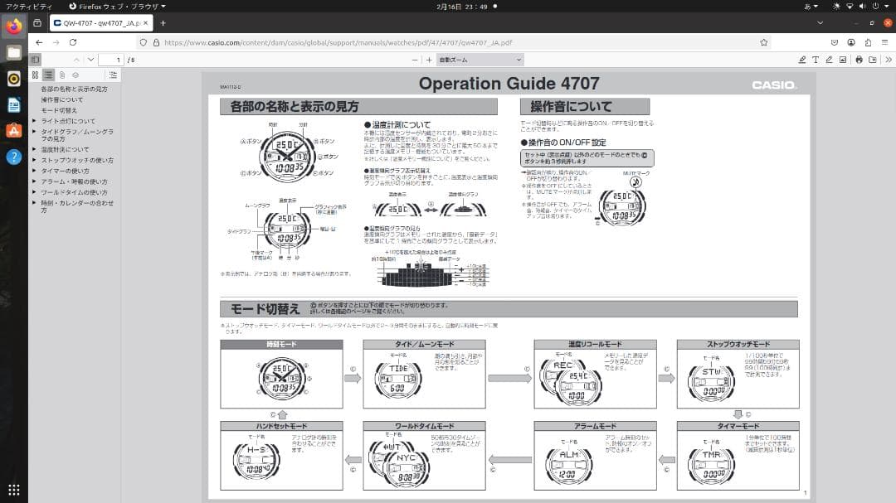Open the PDF tools overflow menu

point(889,60)
